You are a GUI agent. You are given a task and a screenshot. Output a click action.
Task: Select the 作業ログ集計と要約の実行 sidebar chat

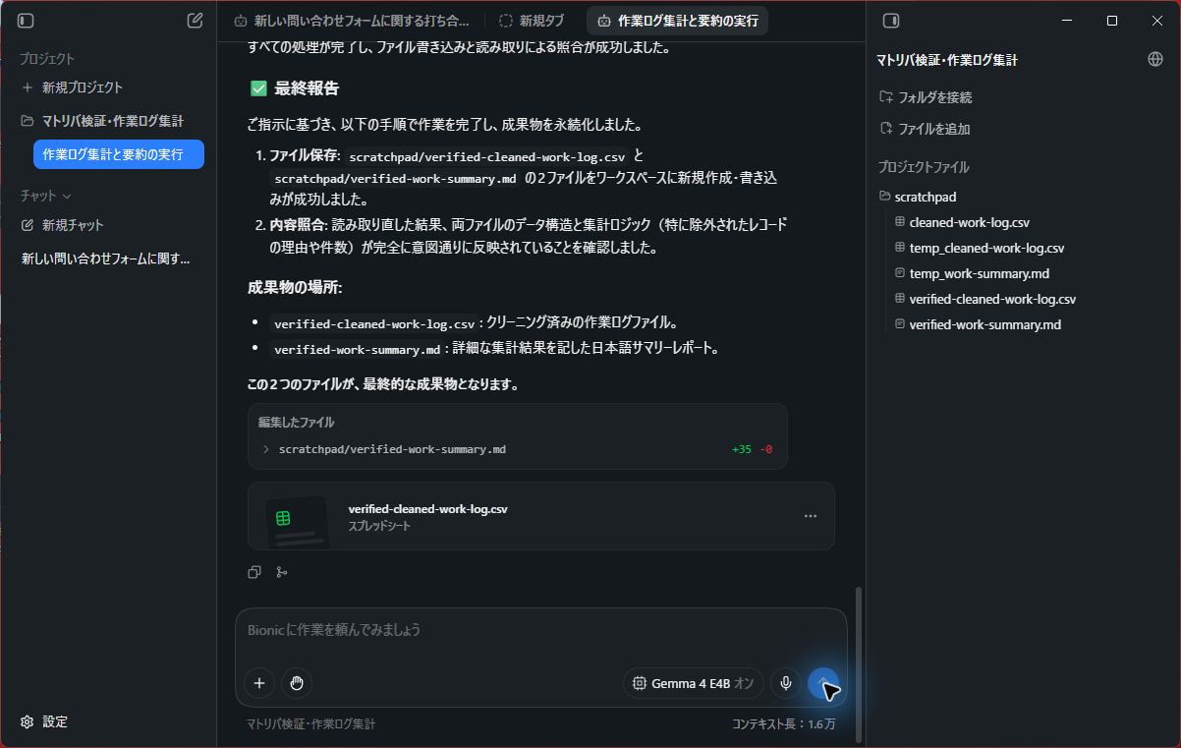click(118, 154)
